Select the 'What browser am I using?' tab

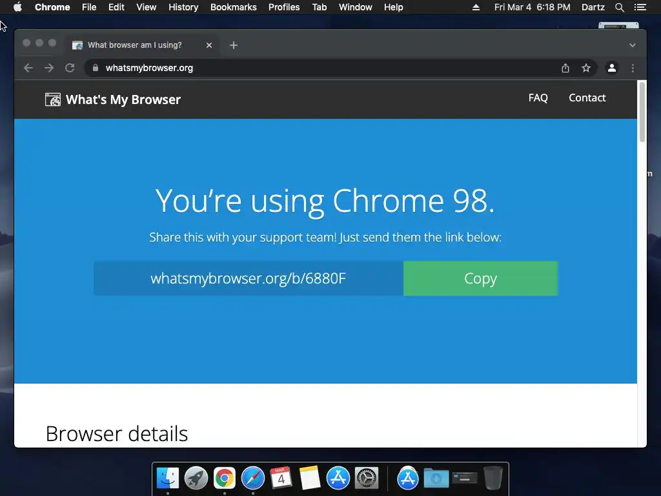click(x=141, y=45)
